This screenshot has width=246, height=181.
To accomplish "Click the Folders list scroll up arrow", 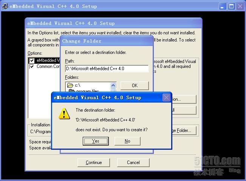I will [113, 85].
